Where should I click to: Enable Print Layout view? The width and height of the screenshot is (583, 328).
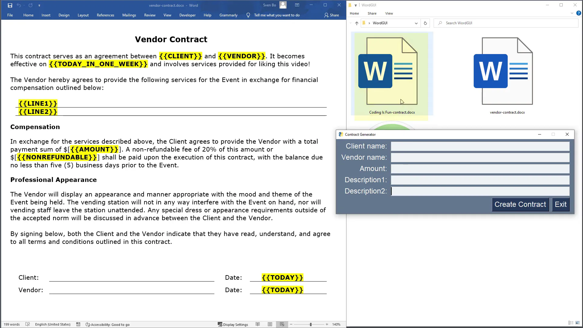click(270, 324)
